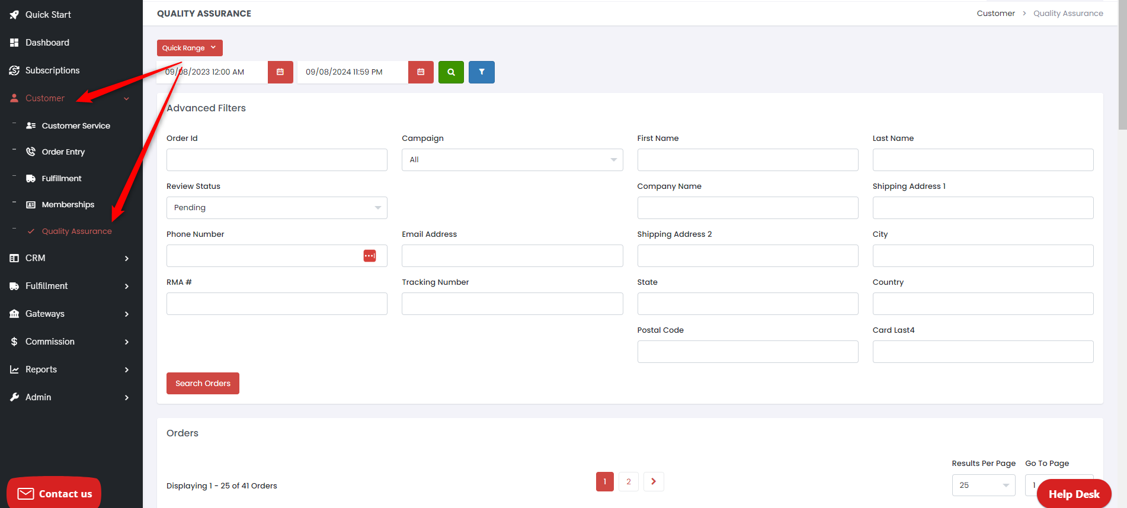Open Quick Start from the sidebar
The height and width of the screenshot is (508, 1127).
pyautogui.click(x=47, y=15)
